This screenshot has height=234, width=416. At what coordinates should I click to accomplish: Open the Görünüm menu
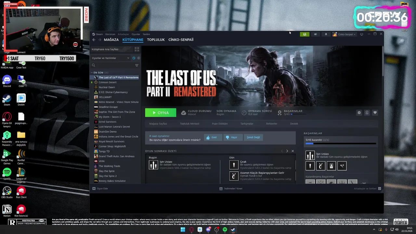coord(110,34)
